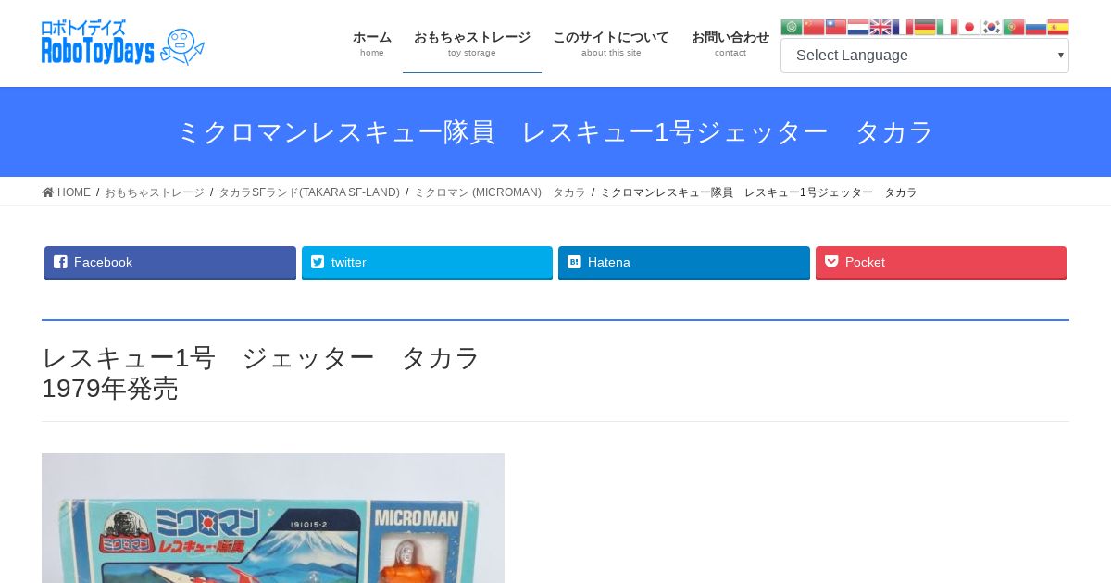The height and width of the screenshot is (583, 1111).
Task: Click the current-page breadcrumb ミクロマンレスキュー隊員 text
Action: coord(759,192)
